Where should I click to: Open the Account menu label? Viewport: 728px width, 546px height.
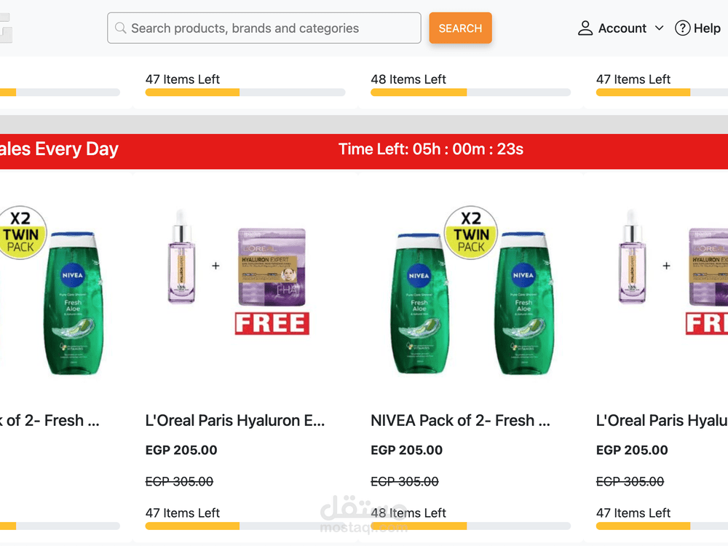[x=622, y=28]
